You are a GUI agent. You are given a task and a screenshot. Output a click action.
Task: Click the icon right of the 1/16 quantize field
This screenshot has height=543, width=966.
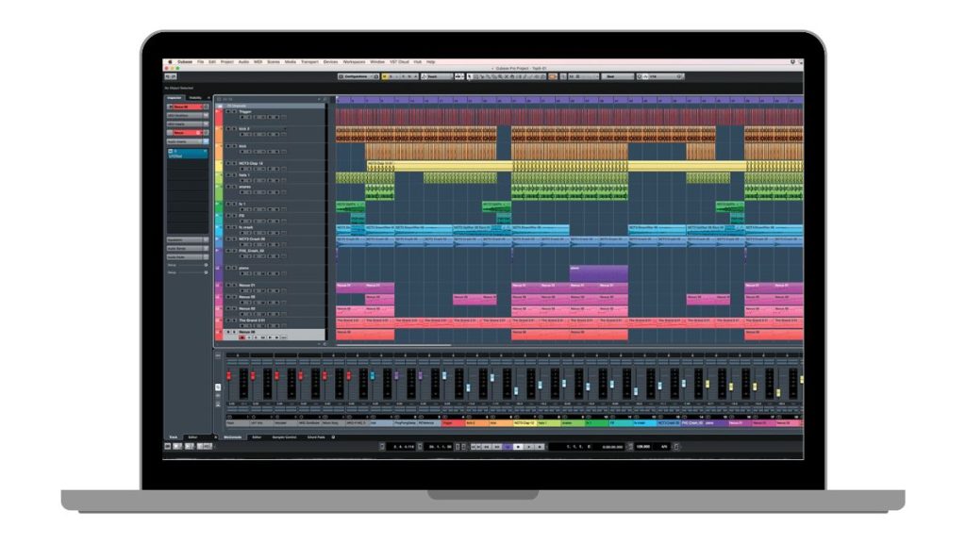tap(679, 77)
